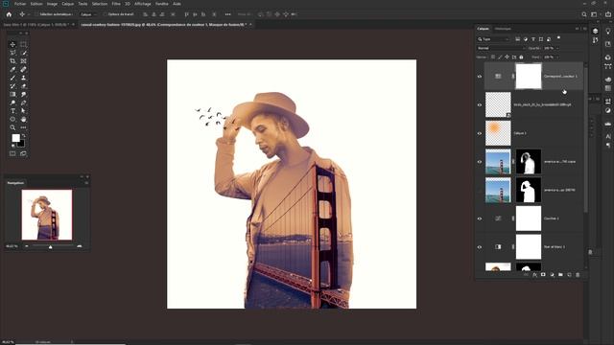Select the Brush tool
614x345 pixels.
click(12, 78)
